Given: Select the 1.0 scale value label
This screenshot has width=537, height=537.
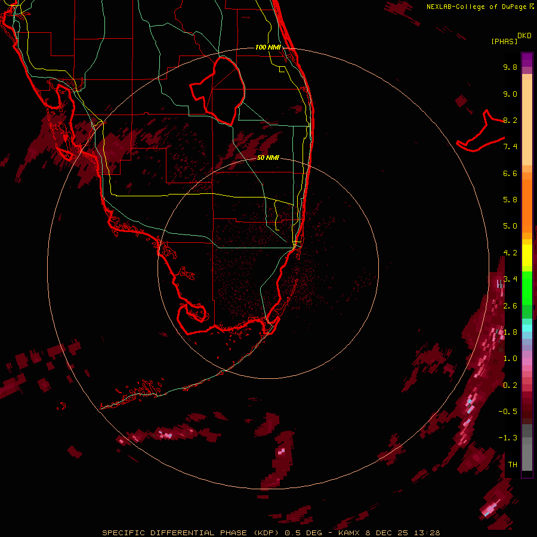Looking at the screenshot, I should (510, 359).
